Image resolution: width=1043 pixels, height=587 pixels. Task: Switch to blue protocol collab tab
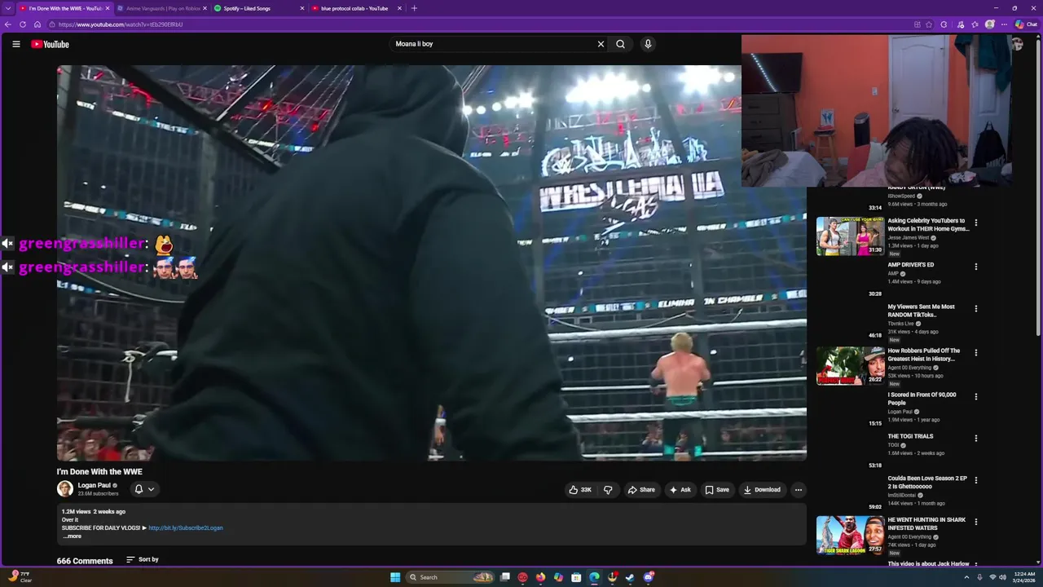[357, 8]
